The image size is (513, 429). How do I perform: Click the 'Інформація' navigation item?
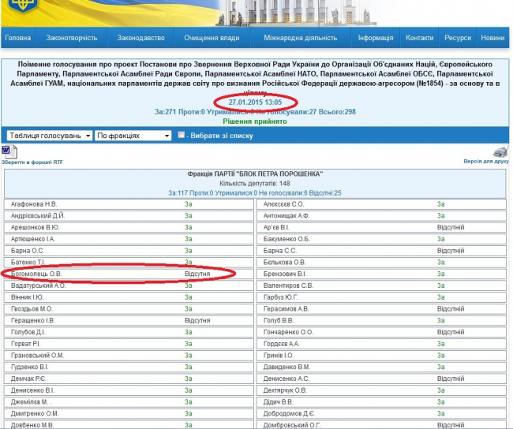pyautogui.click(x=375, y=38)
